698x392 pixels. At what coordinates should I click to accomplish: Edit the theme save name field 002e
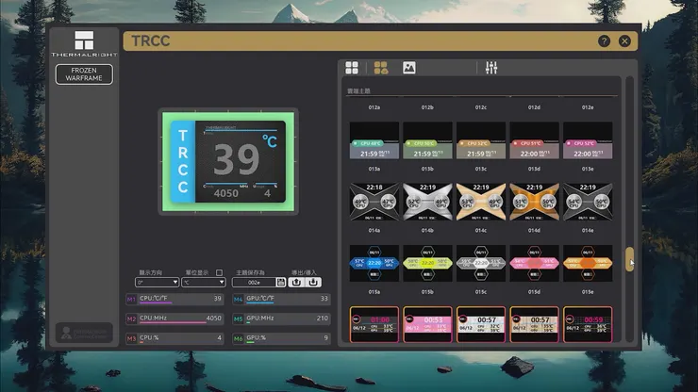point(254,282)
